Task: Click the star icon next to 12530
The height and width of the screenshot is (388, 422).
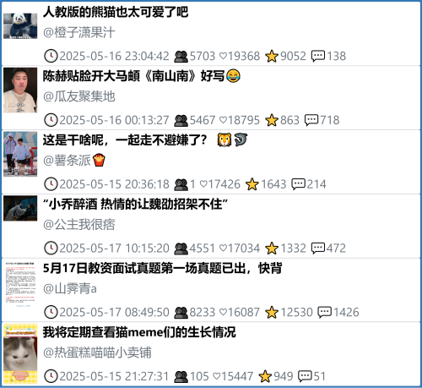Action: point(272,312)
